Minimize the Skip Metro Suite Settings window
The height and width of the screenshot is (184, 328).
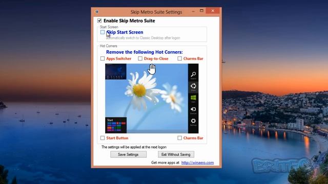tap(193, 11)
